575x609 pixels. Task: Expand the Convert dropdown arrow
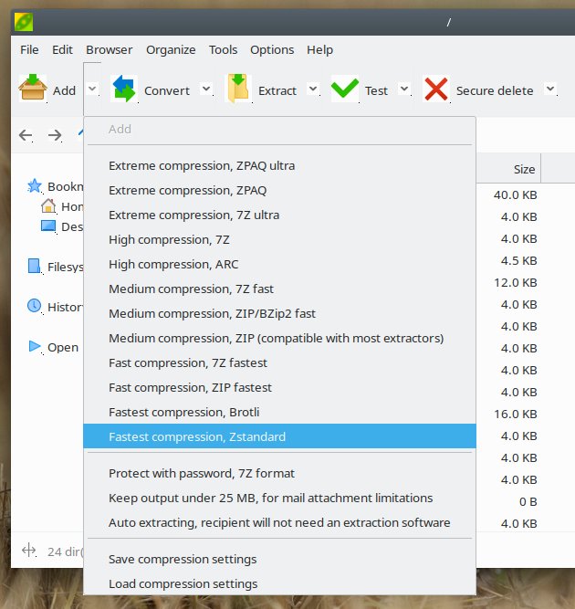(206, 89)
